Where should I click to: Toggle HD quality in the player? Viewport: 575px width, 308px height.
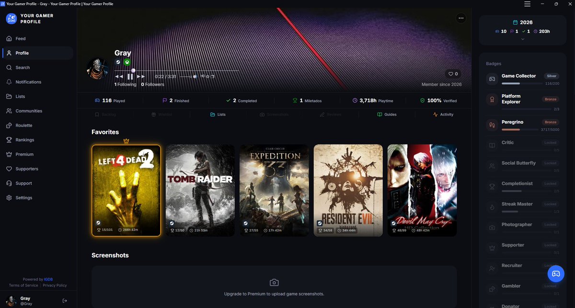pyautogui.click(x=203, y=76)
